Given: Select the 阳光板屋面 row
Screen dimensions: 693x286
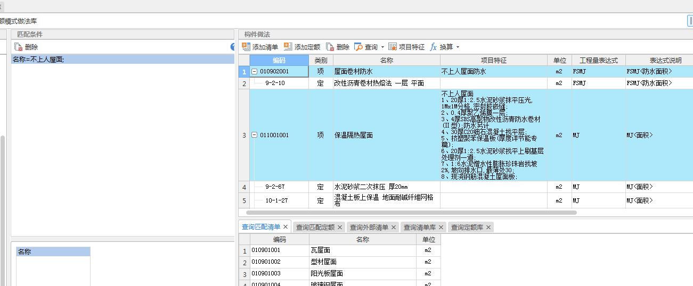Looking at the screenshot, I should click(x=340, y=274).
